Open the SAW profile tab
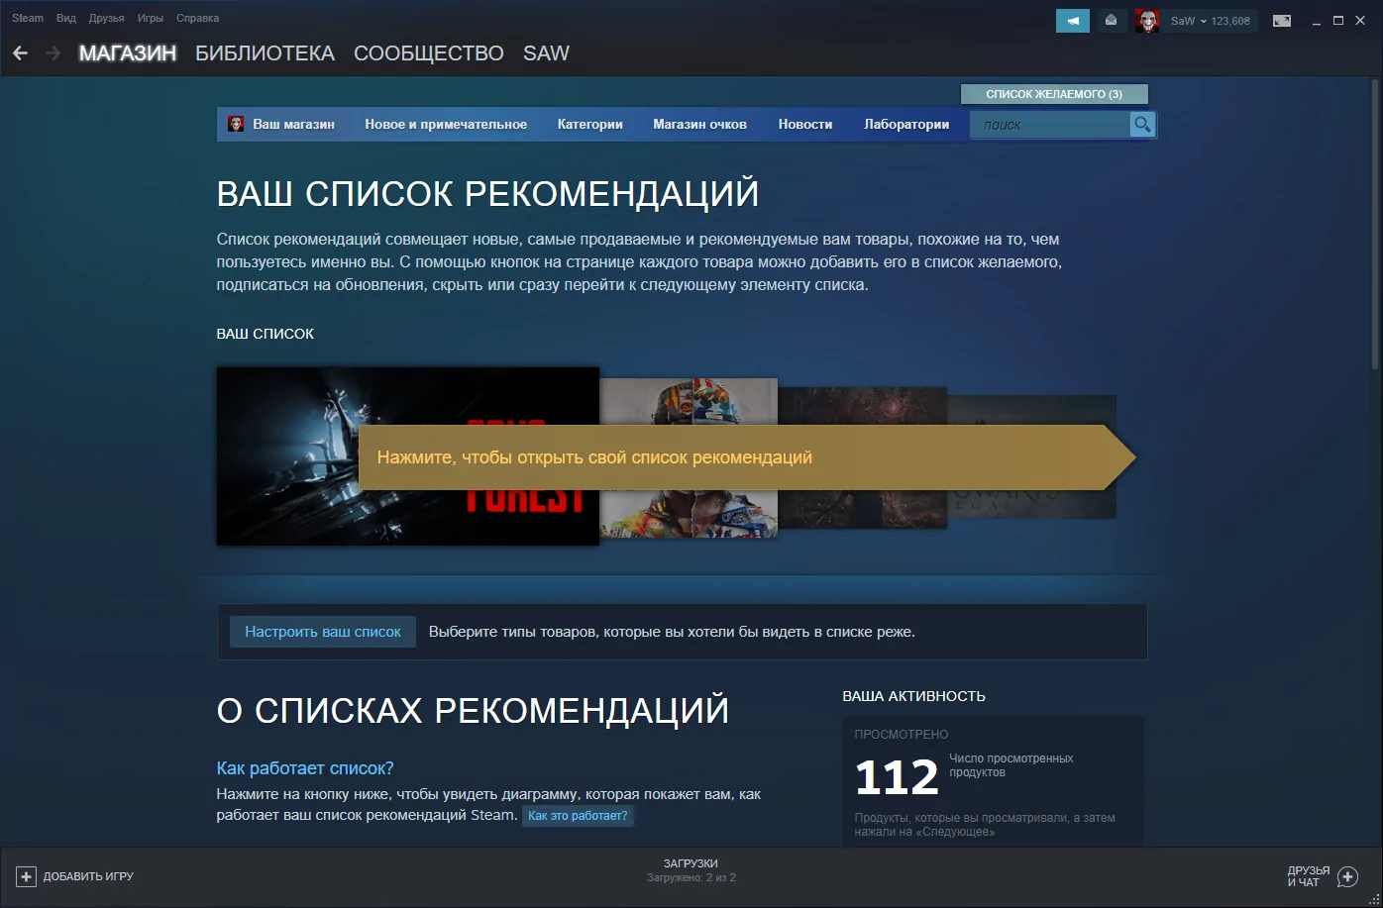Viewport: 1383px width, 908px height. (x=547, y=53)
